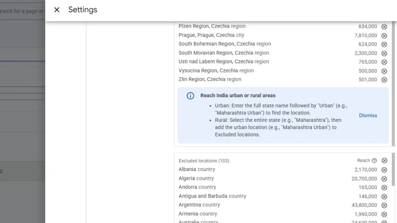Remove Andorra from excluded locations

click(384, 187)
